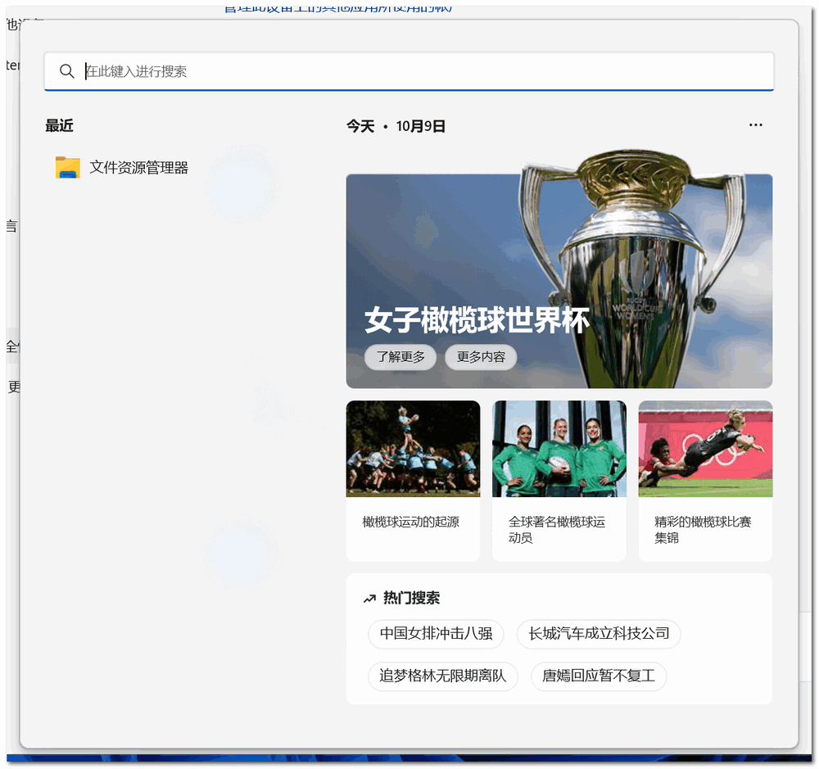Focus the 在此键入进行搜索 search field
This screenshot has height=769, width=819.
click(x=409, y=71)
